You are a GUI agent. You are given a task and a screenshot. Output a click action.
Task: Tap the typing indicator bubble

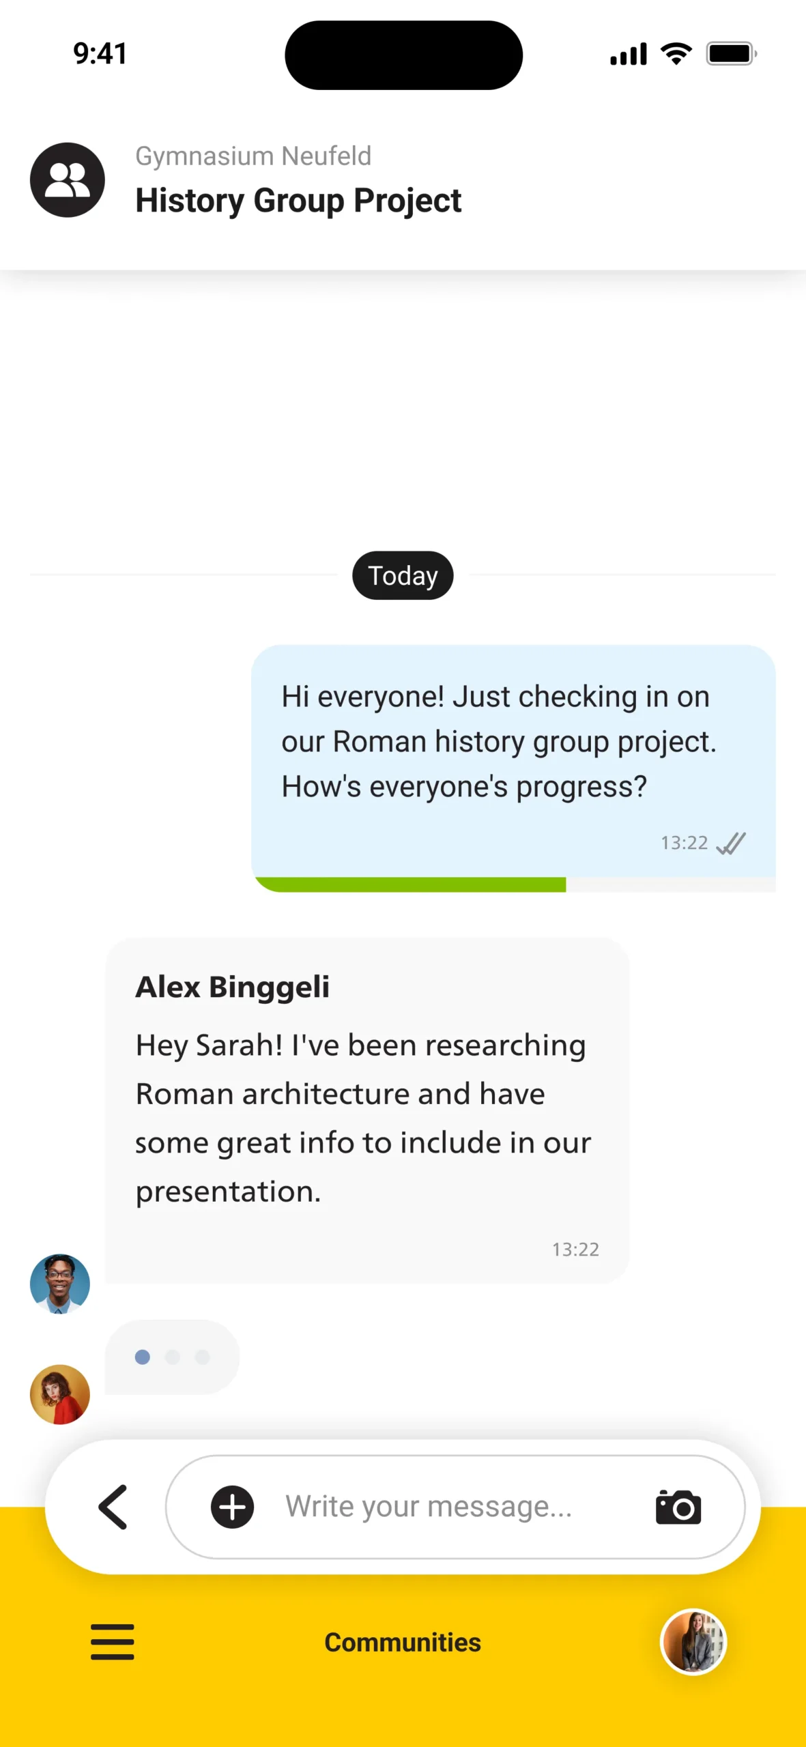172,1357
